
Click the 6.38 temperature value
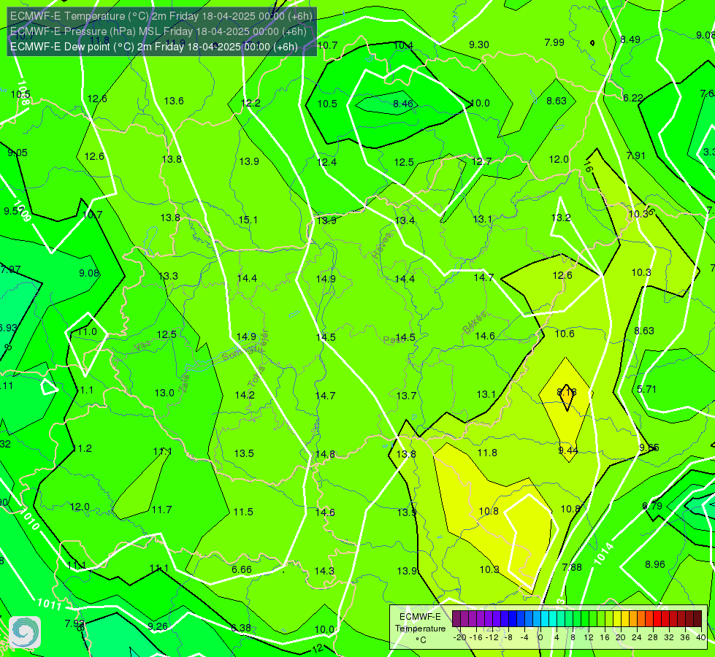(x=241, y=628)
